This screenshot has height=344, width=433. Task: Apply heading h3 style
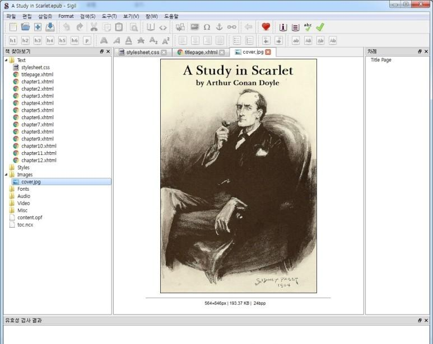38,40
